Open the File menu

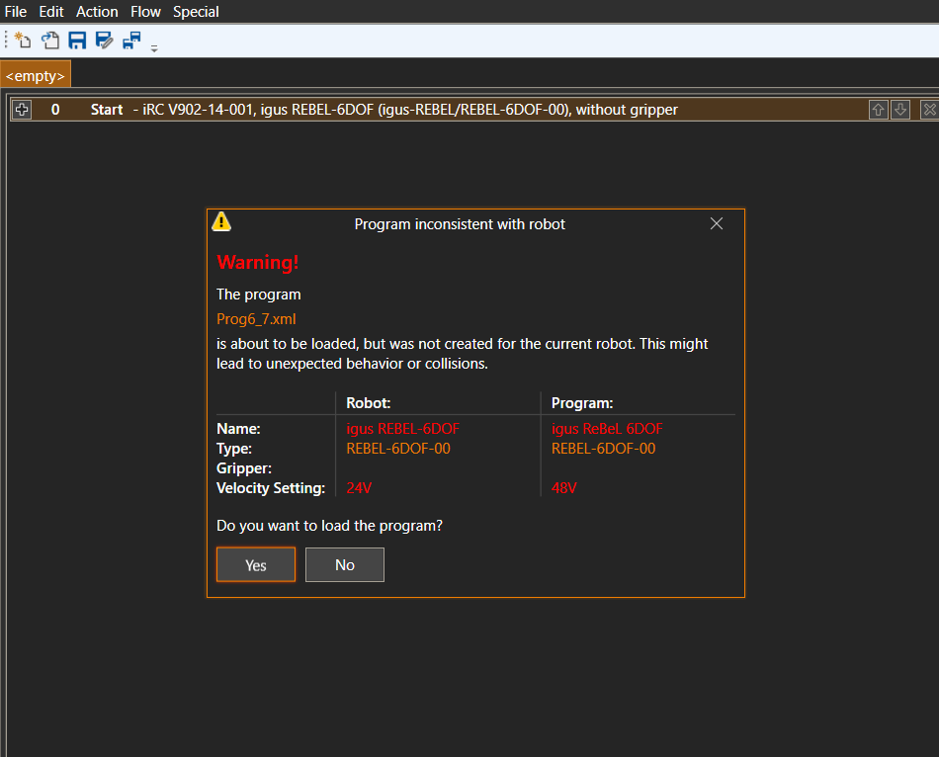click(x=16, y=12)
